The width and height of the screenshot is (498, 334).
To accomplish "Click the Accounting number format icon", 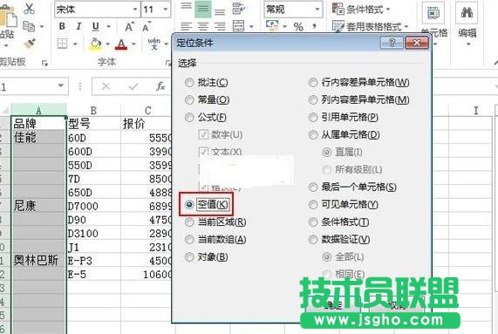I will pyautogui.click(x=272, y=25).
